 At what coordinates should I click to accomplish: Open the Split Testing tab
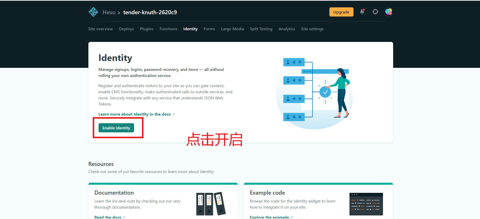pos(261,29)
